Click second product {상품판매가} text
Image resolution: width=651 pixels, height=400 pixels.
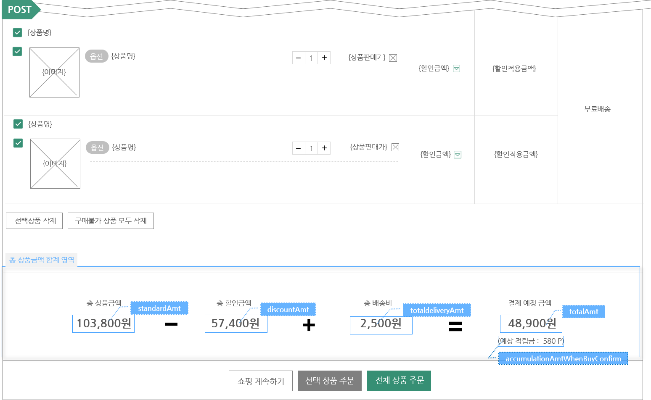pyautogui.click(x=368, y=147)
